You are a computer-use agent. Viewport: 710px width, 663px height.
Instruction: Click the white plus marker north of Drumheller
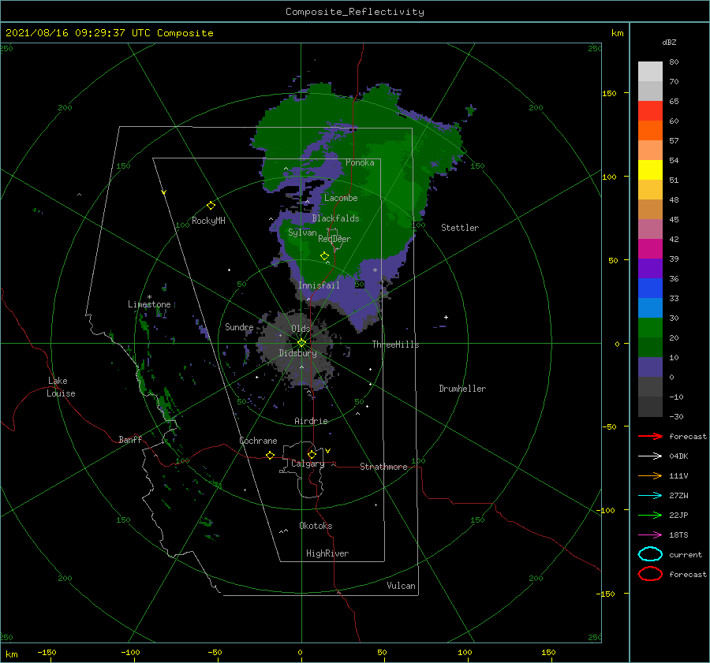(446, 317)
